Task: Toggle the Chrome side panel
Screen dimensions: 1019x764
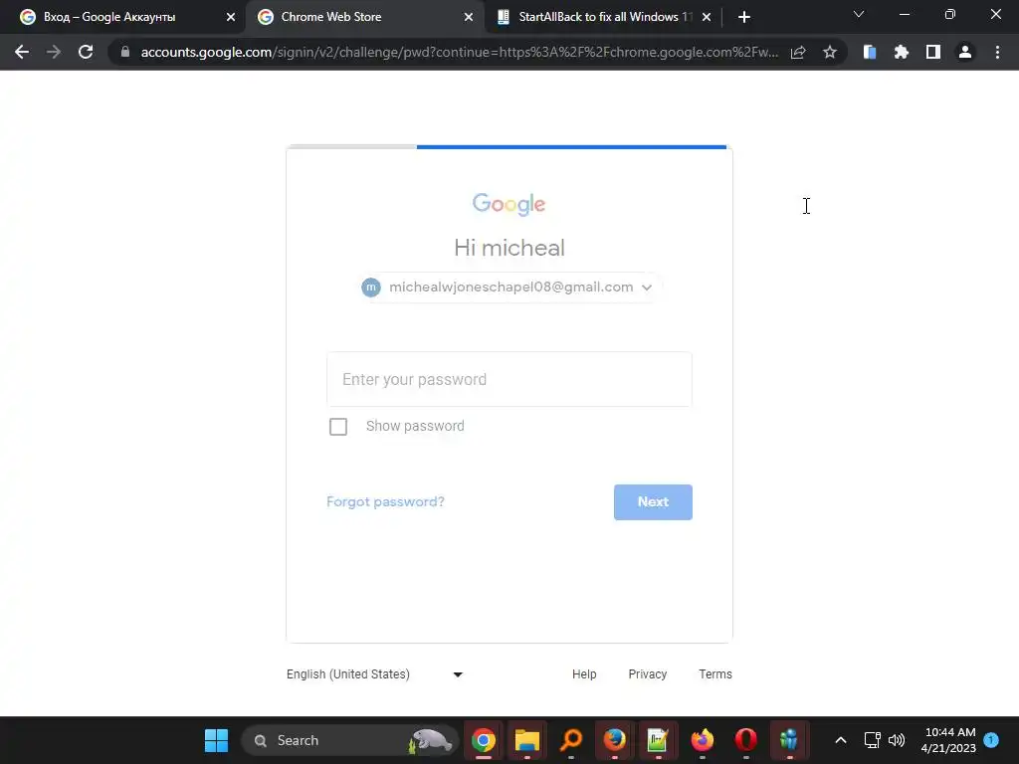Action: pos(933,52)
